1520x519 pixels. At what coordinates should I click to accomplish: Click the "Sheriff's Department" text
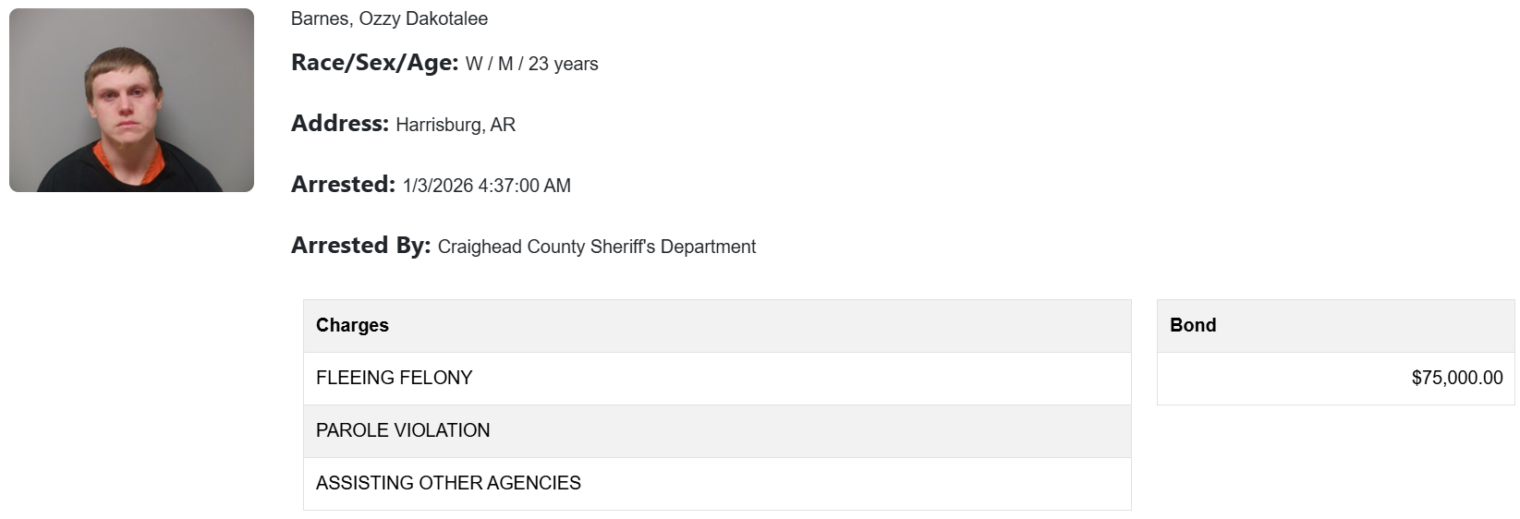pos(663,247)
